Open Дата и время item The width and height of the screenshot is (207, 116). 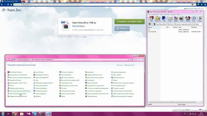click(116, 75)
